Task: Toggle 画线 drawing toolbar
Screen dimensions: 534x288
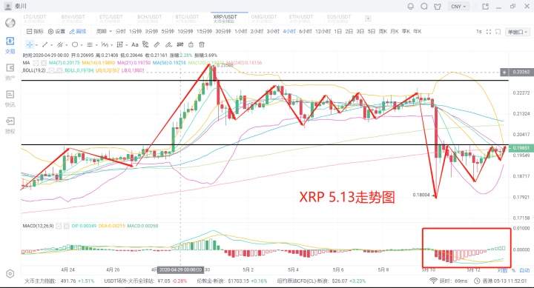Action: click(x=78, y=31)
